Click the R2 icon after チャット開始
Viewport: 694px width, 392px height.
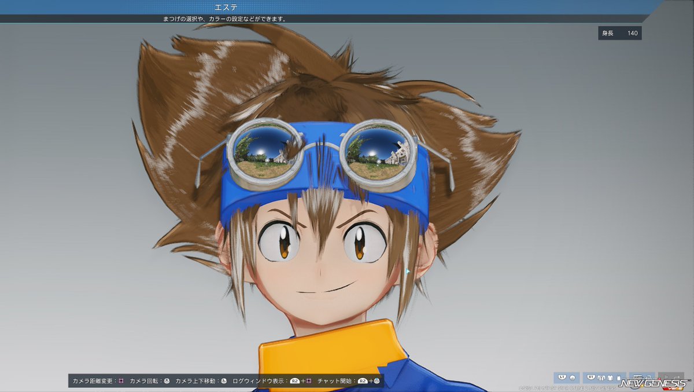363,381
